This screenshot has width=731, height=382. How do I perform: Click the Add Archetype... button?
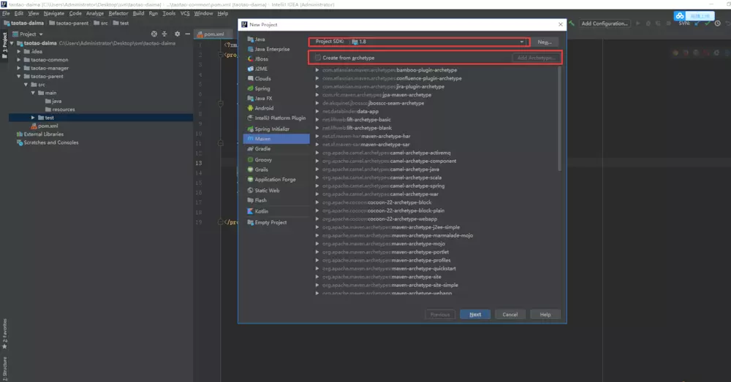[x=536, y=58]
